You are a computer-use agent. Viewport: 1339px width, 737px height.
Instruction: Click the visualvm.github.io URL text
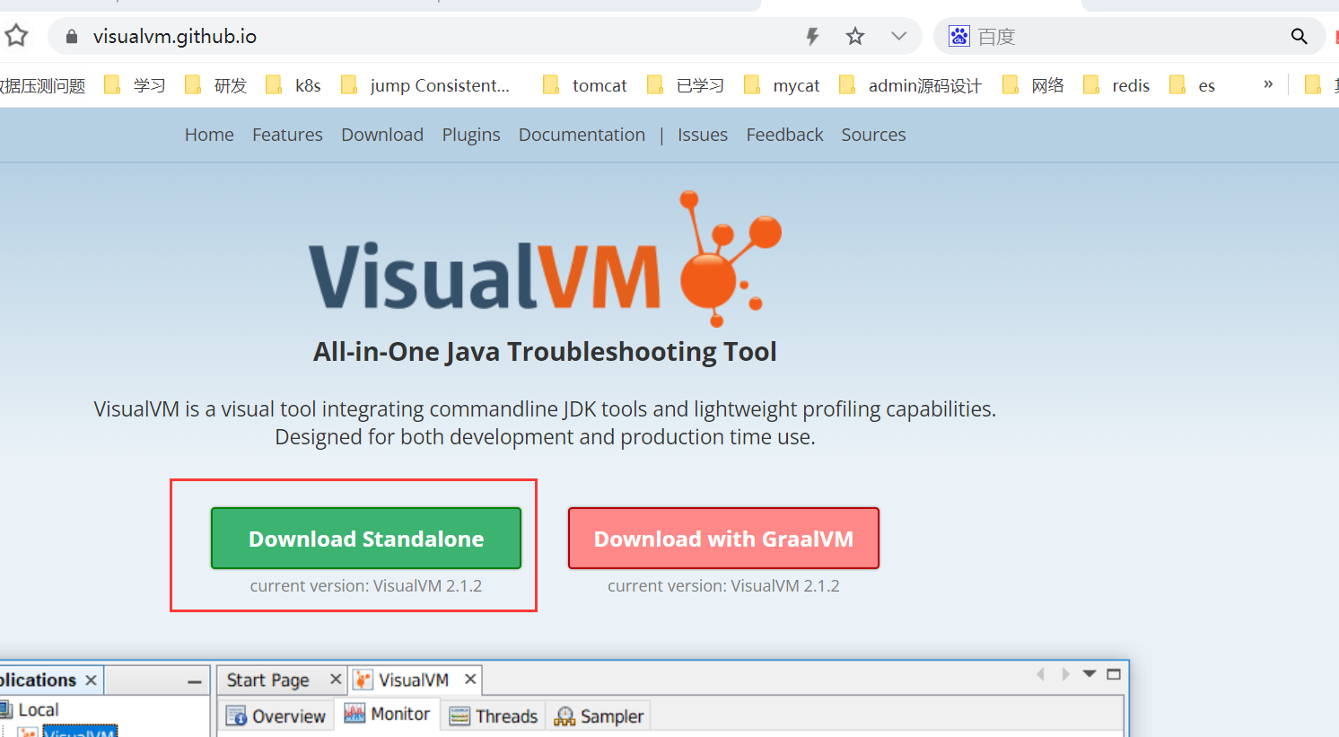point(175,36)
